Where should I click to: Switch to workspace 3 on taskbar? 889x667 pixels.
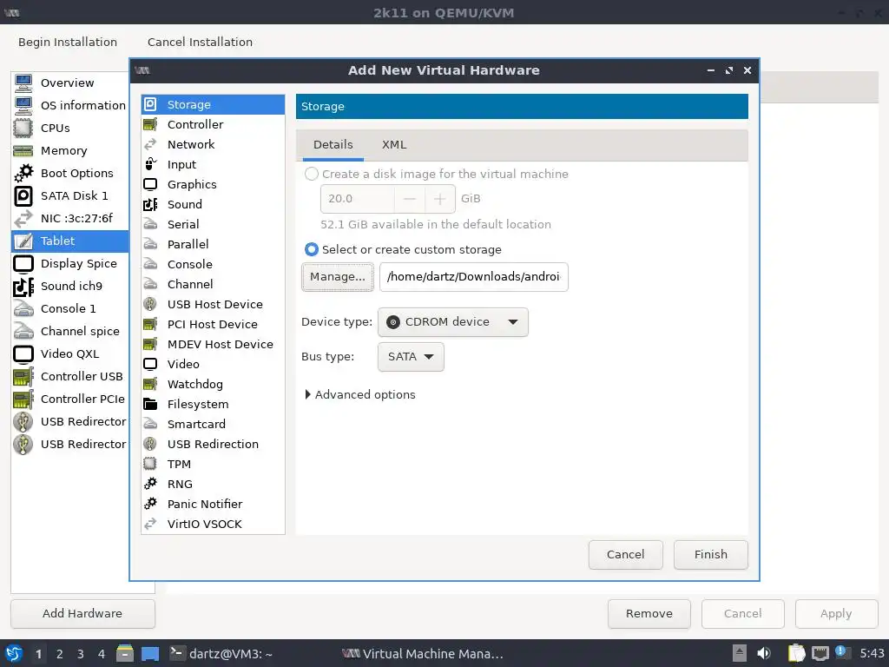[x=81, y=653]
